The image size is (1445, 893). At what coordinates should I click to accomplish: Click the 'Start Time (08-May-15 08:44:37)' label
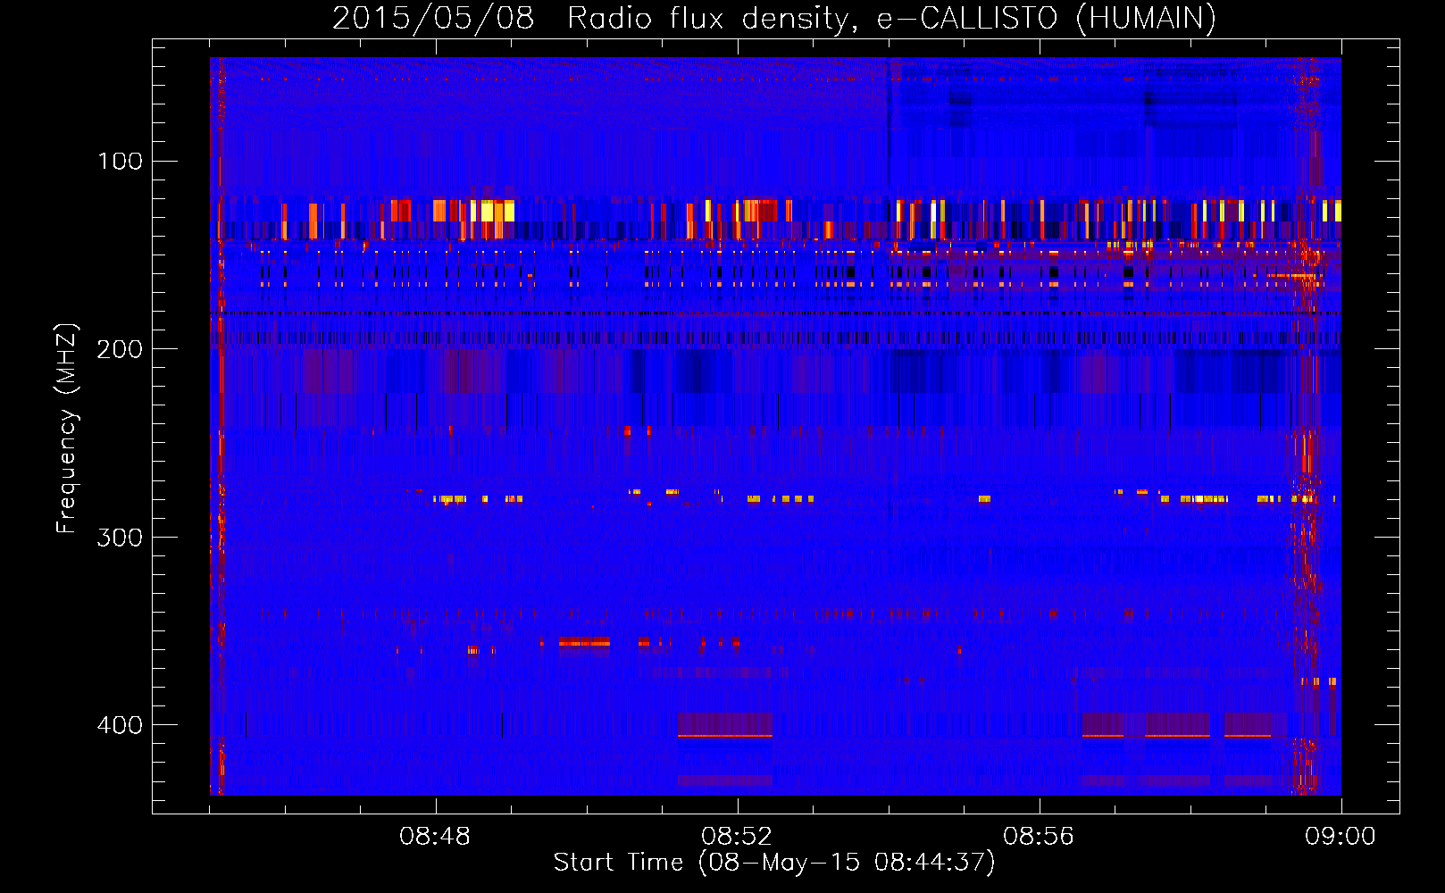[x=774, y=863]
